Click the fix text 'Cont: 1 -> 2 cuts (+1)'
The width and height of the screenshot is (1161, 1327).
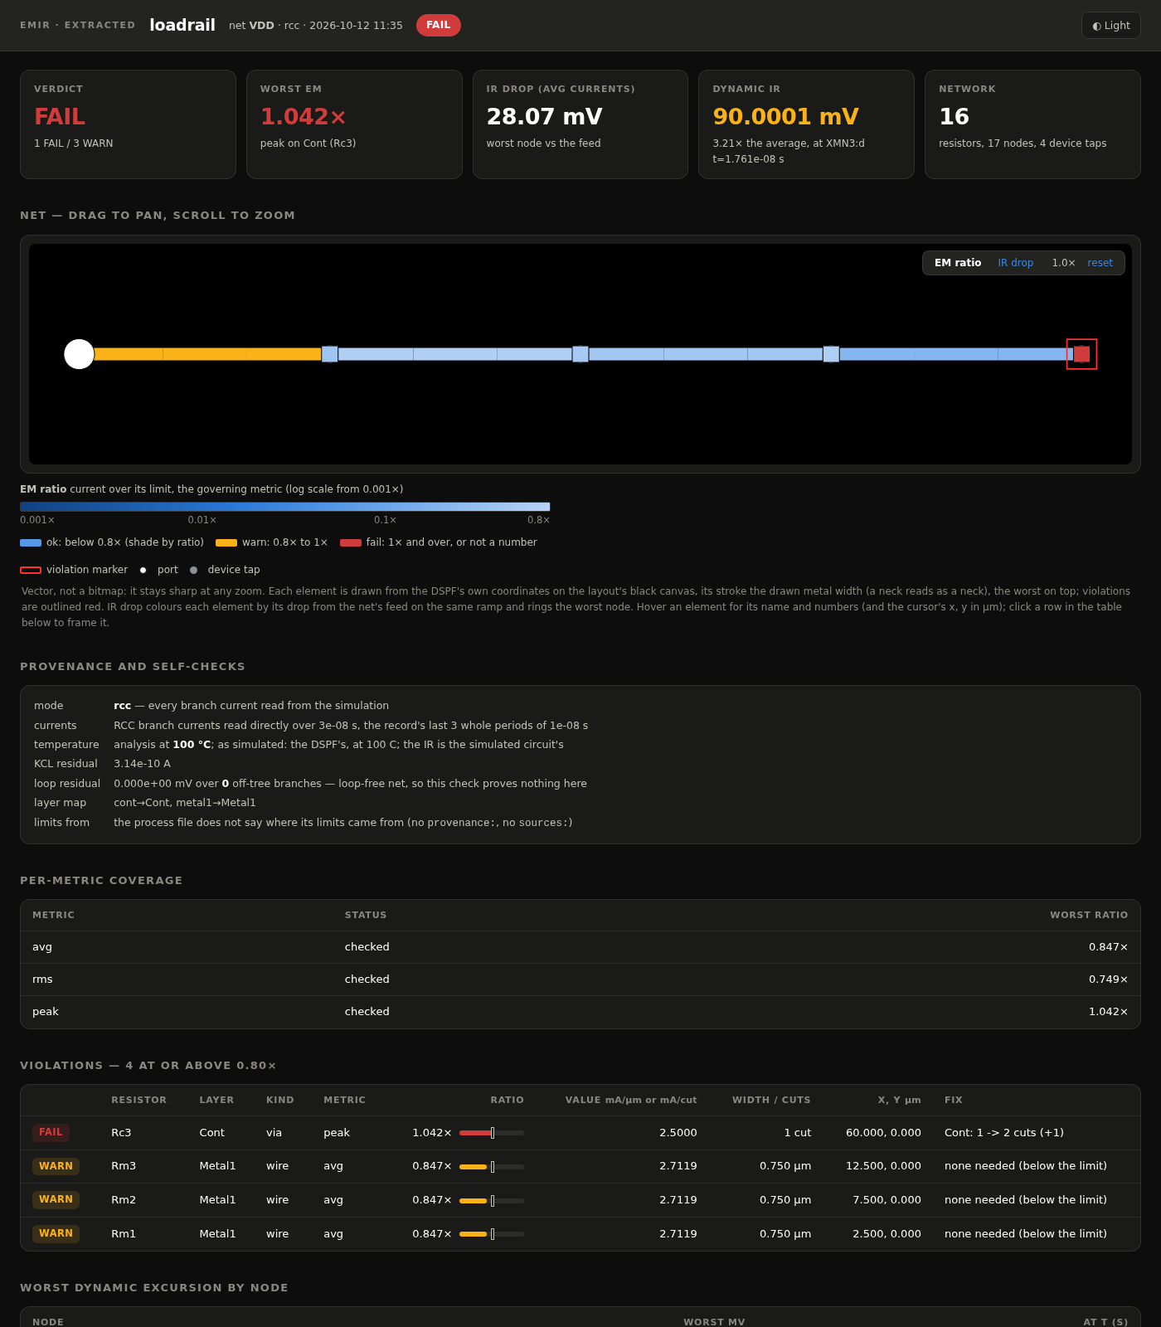pyautogui.click(x=1003, y=1133)
